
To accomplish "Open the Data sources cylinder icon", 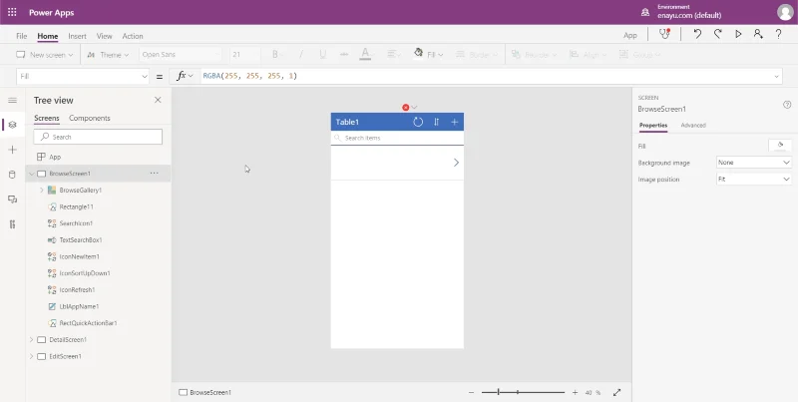I will 13,175.
